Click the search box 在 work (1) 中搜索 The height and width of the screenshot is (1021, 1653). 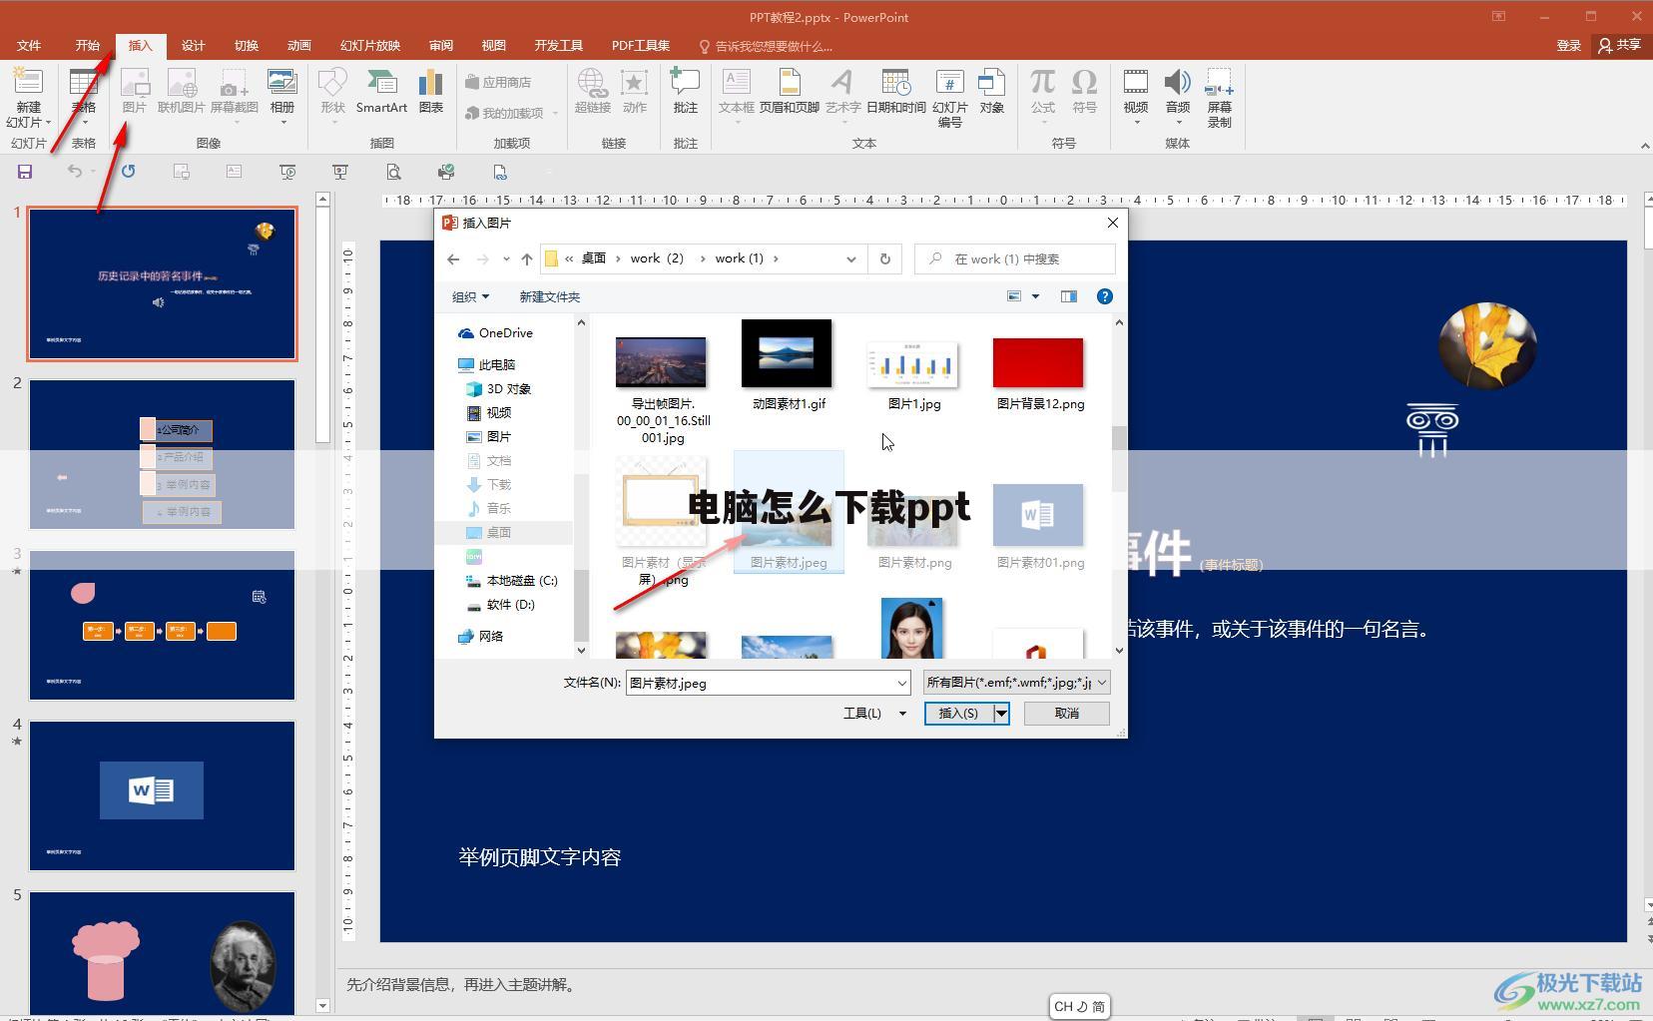pos(1015,258)
